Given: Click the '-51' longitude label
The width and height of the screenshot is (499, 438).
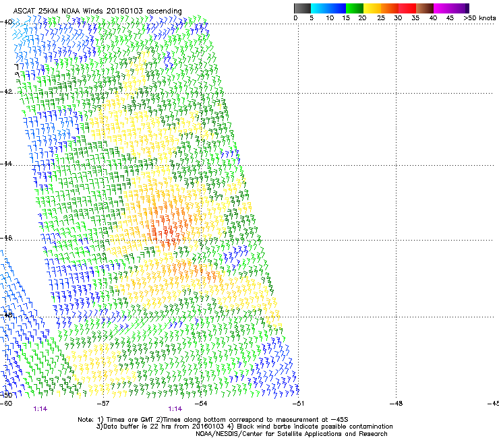Looking at the screenshot, I should click(x=298, y=404).
